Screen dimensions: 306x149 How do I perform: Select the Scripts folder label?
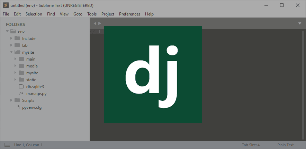tap(28, 100)
